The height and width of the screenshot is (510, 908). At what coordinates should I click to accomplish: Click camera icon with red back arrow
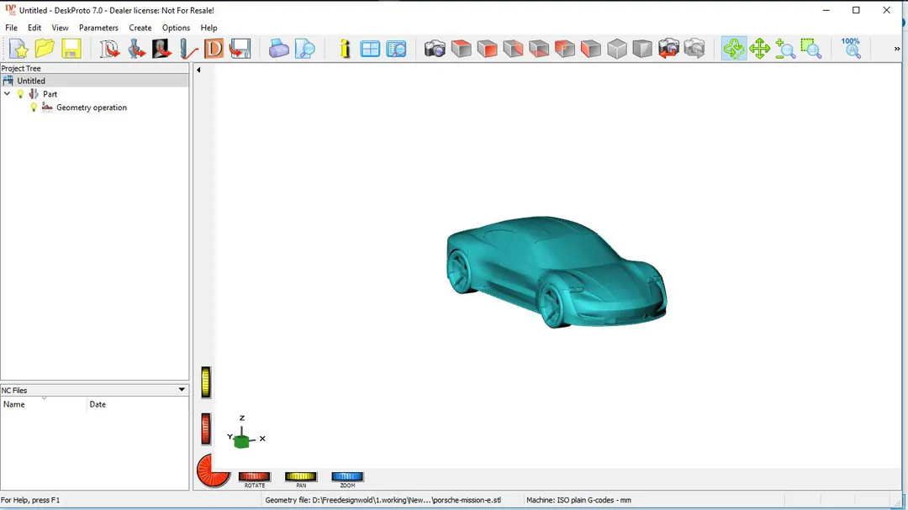[x=668, y=49]
